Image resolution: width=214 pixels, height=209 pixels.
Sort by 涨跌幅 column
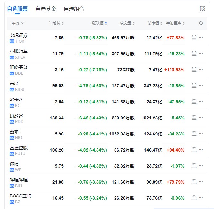pyautogui.click(x=99, y=23)
